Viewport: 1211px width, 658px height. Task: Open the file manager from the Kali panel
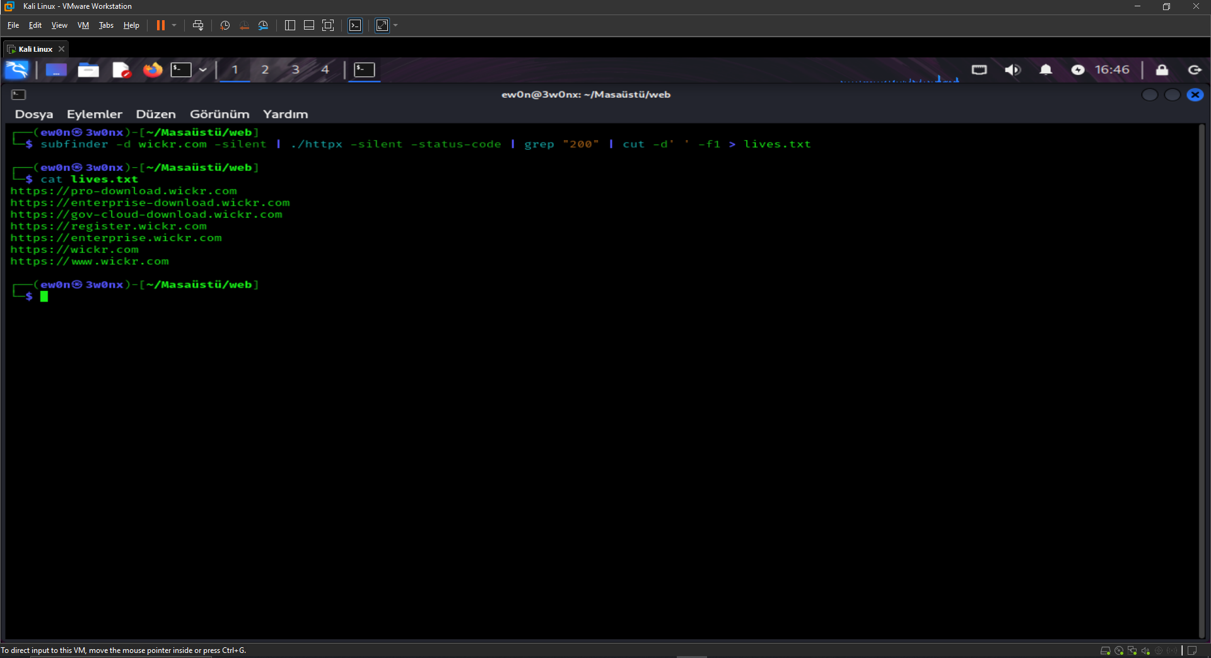click(x=88, y=69)
